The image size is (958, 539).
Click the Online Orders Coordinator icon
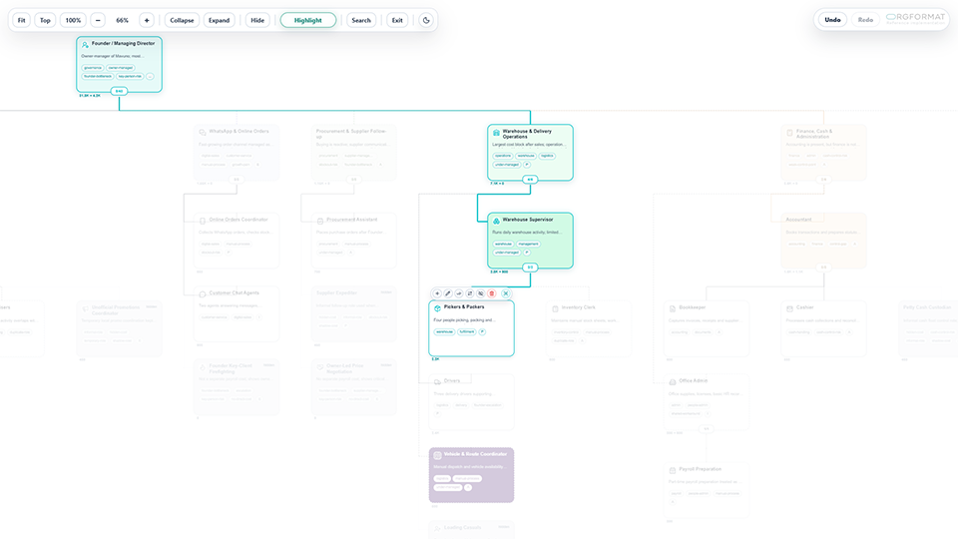click(x=203, y=221)
